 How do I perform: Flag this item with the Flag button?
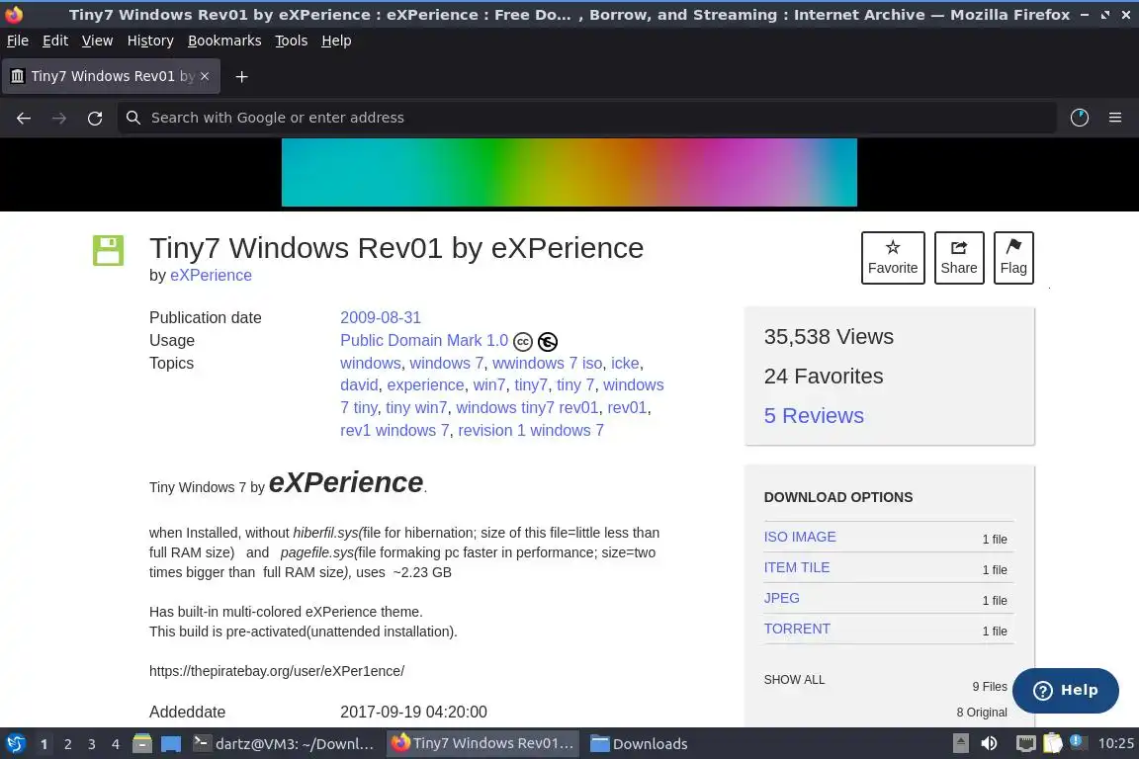[1013, 258]
